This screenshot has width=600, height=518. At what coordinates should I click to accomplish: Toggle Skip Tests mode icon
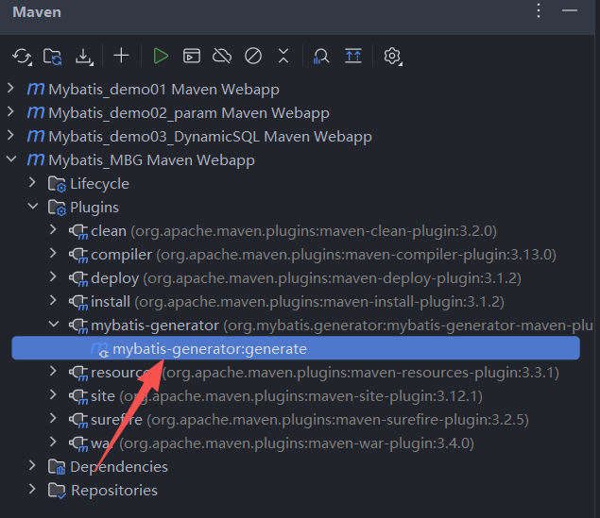[x=253, y=57]
